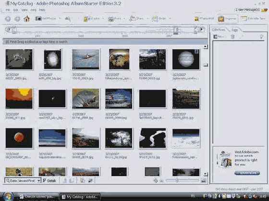Expand the Create dropdown arrow
Screen dimensions: 269x201
(x=103, y=19)
